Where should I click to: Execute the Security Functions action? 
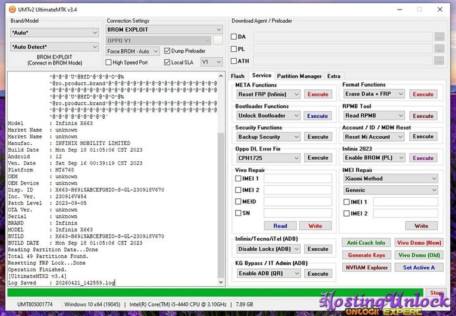pyautogui.click(x=318, y=137)
